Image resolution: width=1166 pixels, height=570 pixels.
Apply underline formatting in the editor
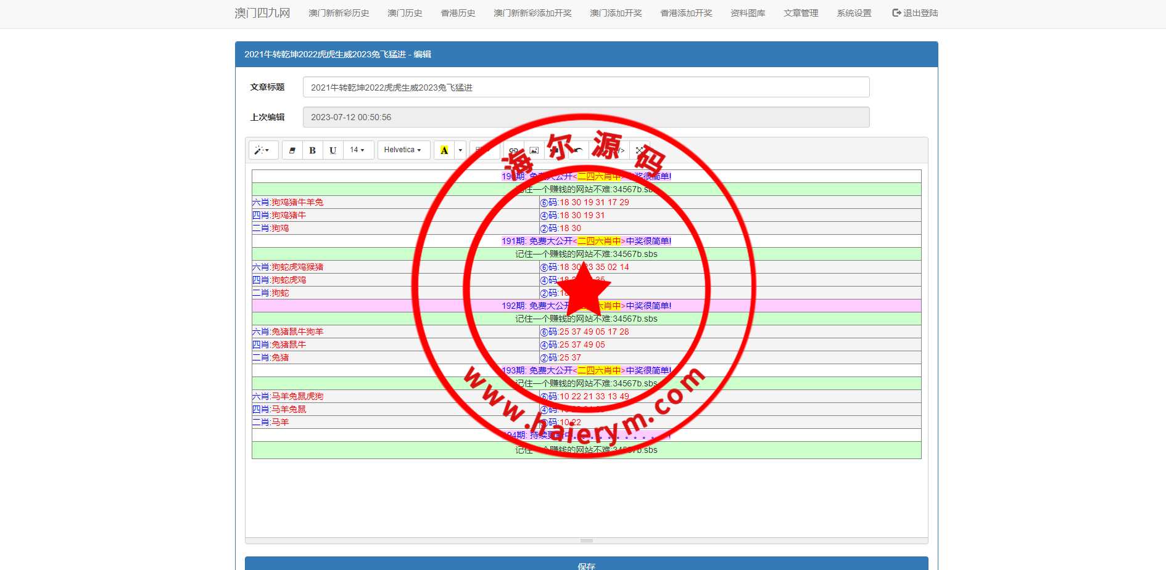click(333, 150)
